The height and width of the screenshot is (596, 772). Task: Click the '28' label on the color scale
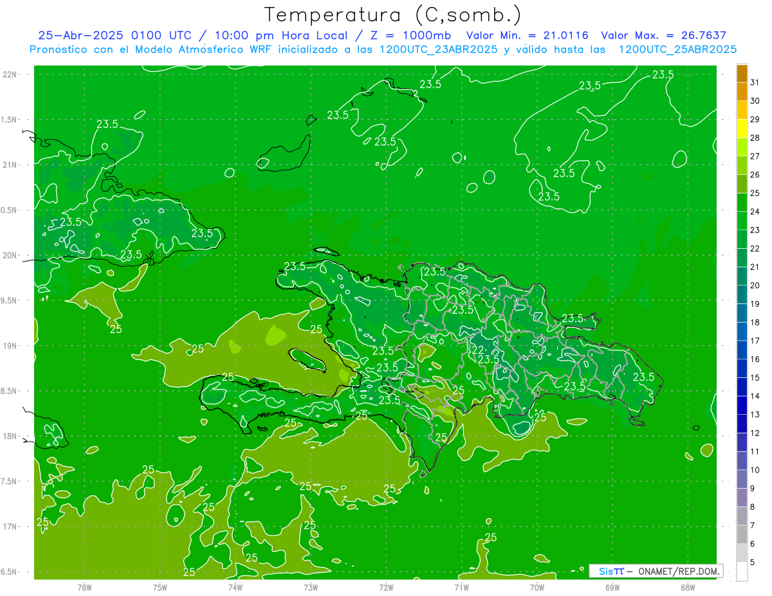click(x=755, y=138)
